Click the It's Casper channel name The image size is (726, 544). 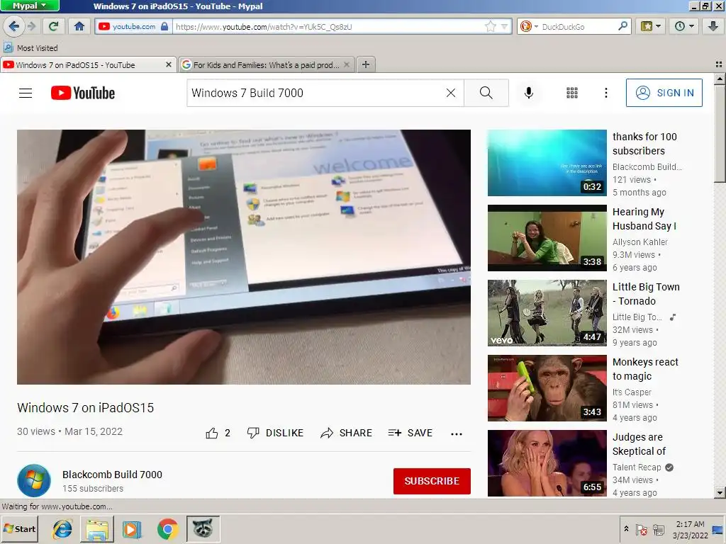point(632,392)
